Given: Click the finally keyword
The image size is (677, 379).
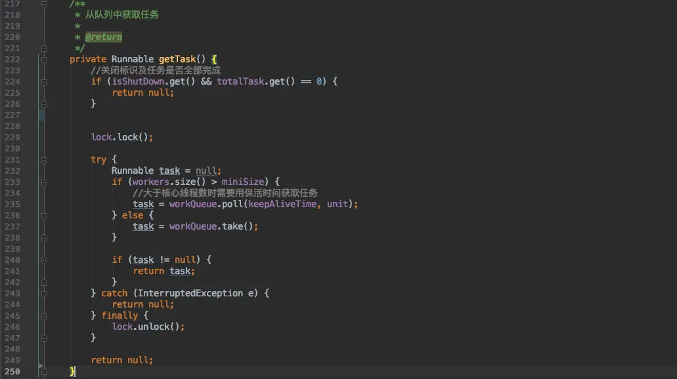Looking at the screenshot, I should [x=120, y=315].
